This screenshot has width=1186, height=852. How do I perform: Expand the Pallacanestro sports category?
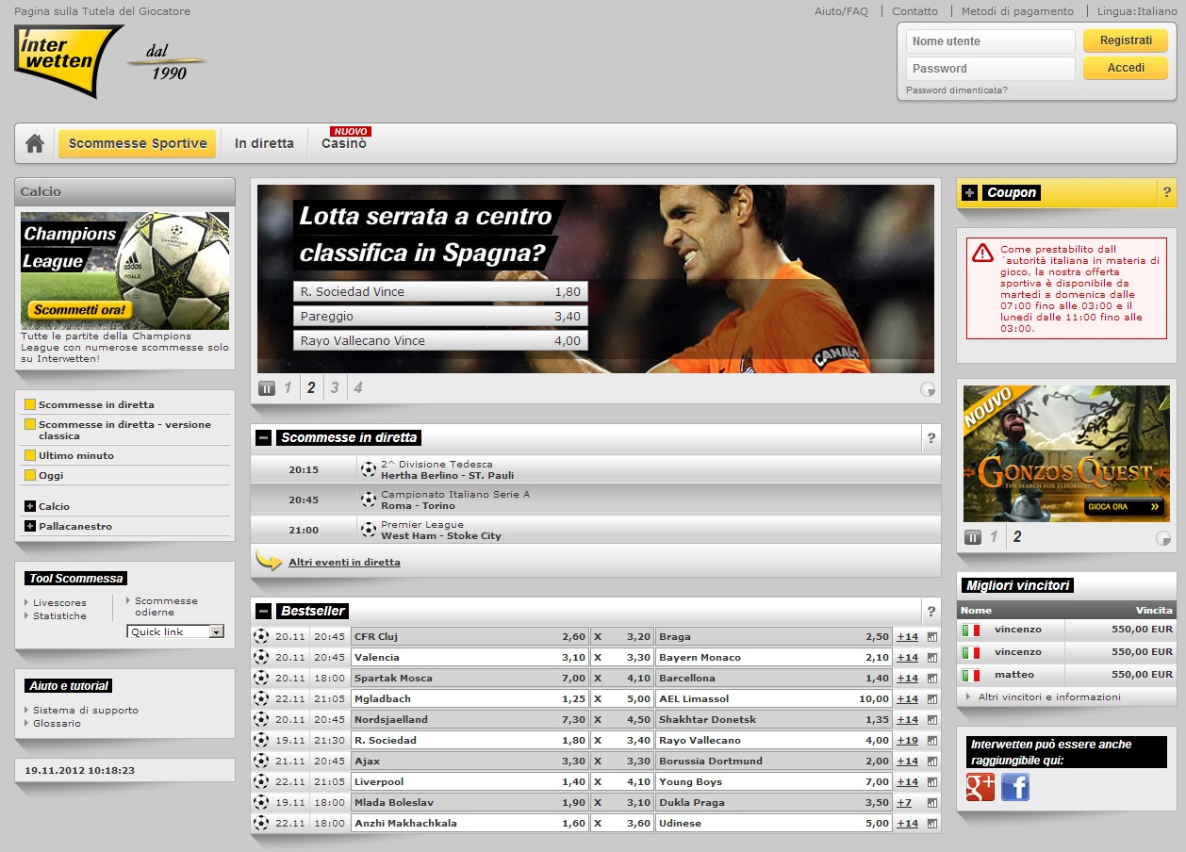(x=30, y=526)
